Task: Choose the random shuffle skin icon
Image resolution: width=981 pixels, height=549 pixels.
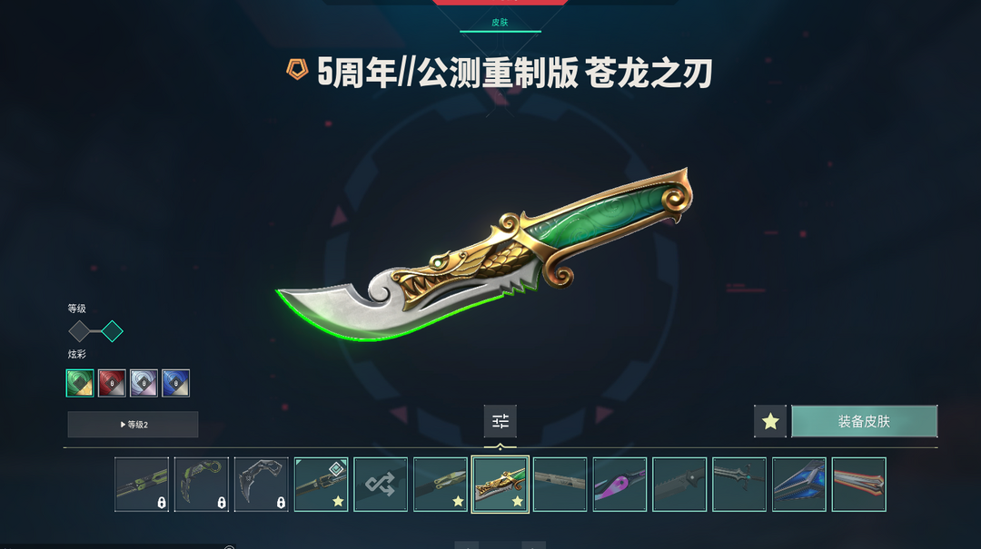Action: [x=381, y=485]
